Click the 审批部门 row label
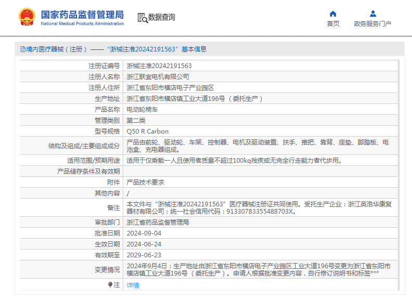 click(x=107, y=223)
